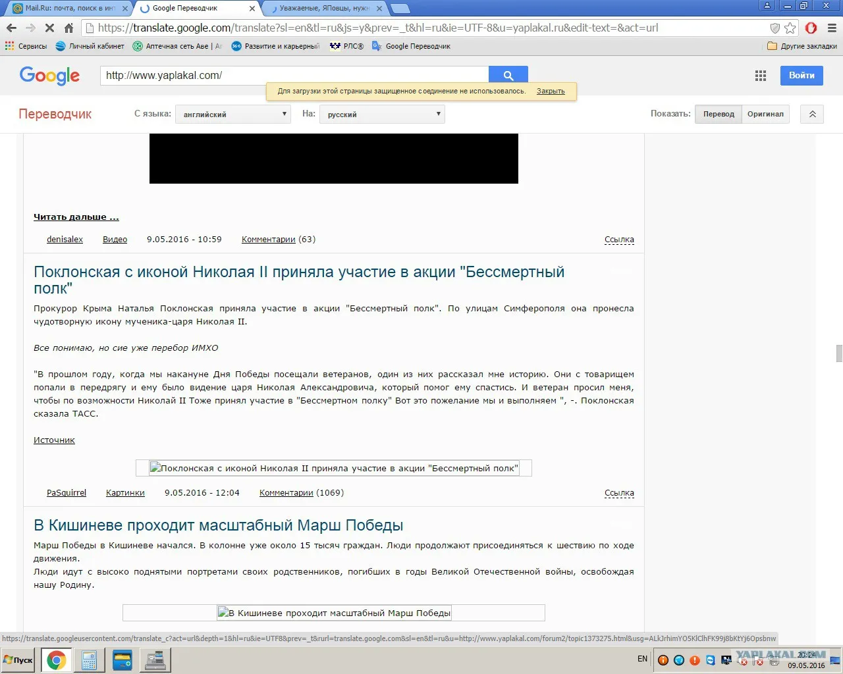Open the Развитие и карьерный bookmark

tap(275, 46)
